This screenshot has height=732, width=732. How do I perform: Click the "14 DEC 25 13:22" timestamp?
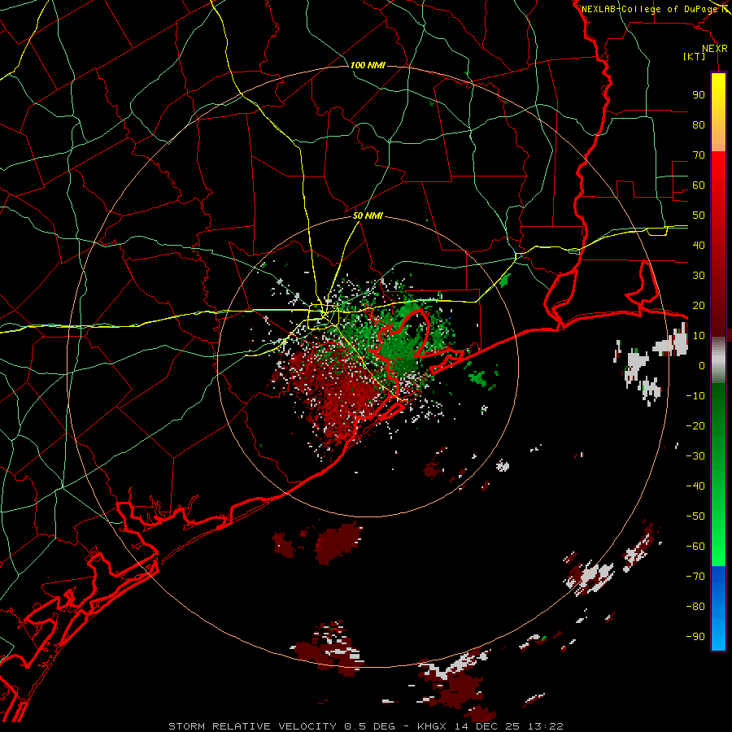[x=509, y=726]
